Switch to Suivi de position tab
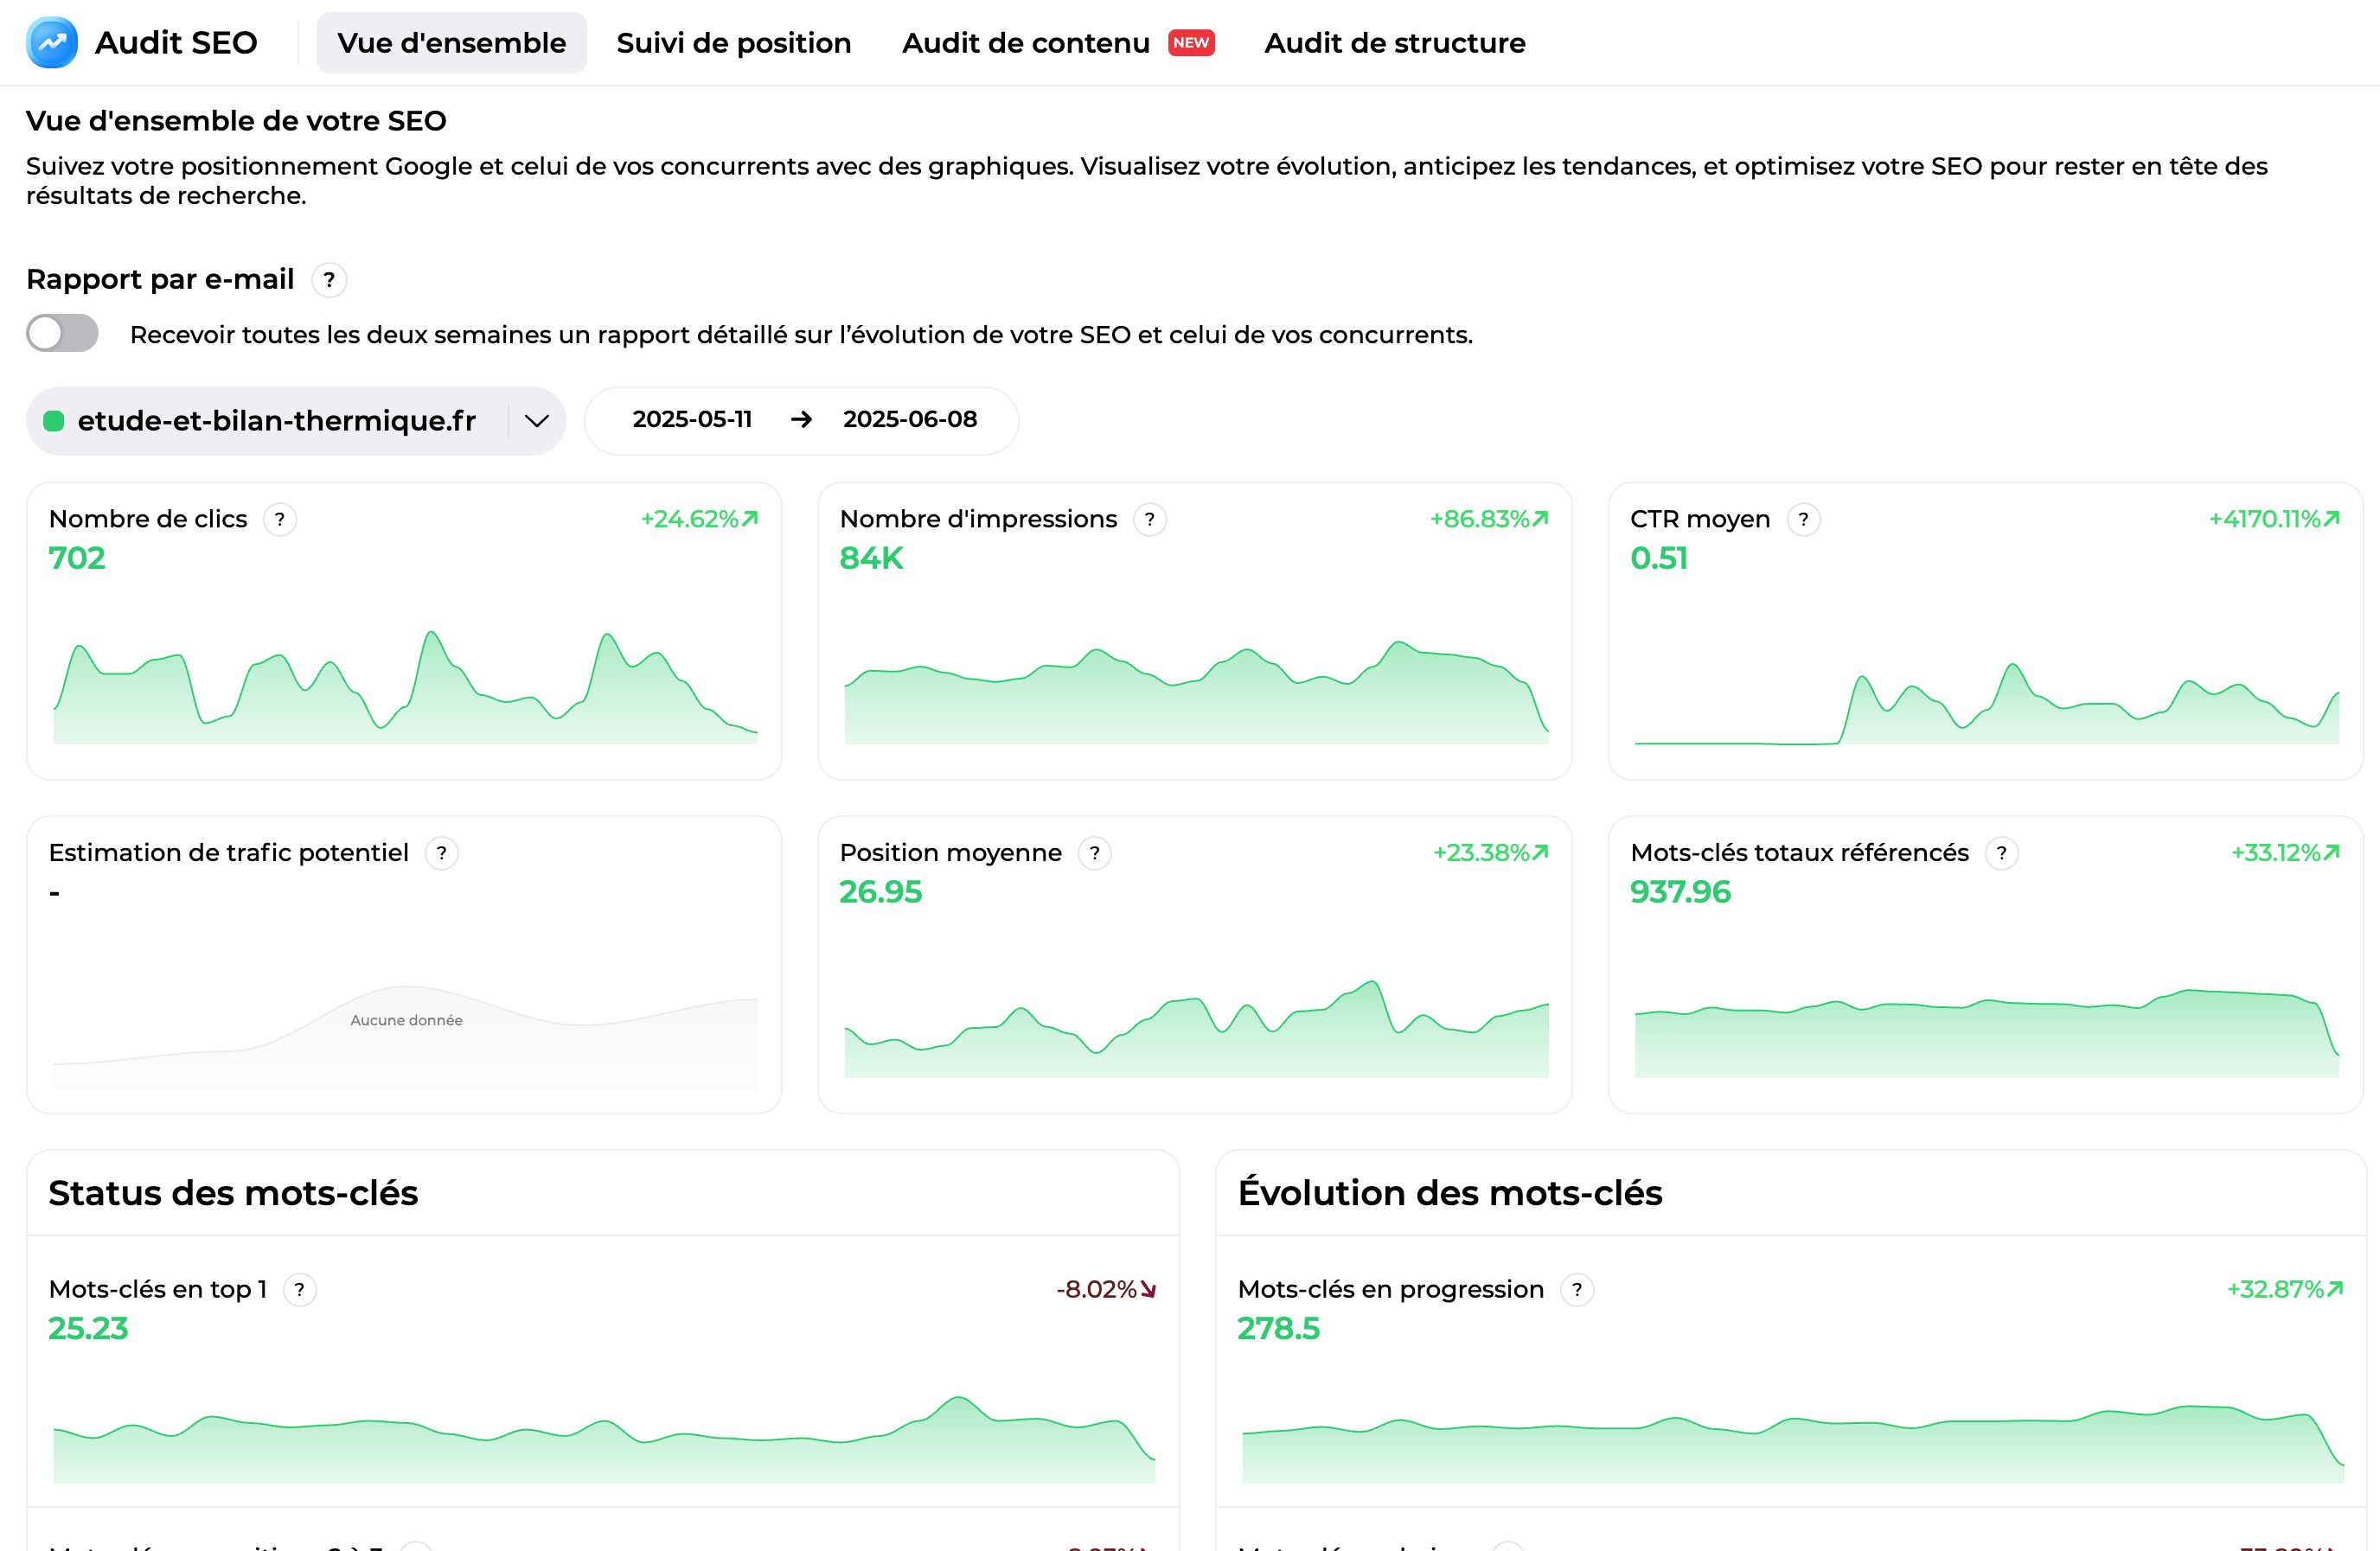The width and height of the screenshot is (2380, 1551). [x=733, y=43]
